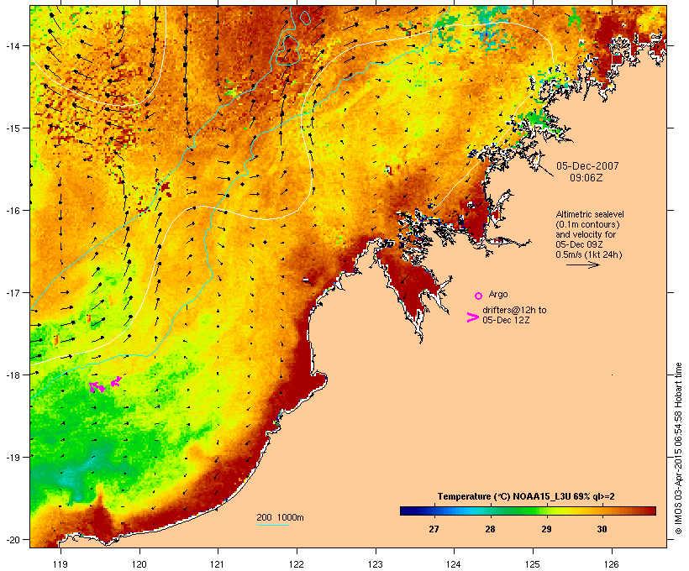This screenshot has width=689, height=571.
Task: Click the 28 value on the temperature scale
Action: point(490,529)
